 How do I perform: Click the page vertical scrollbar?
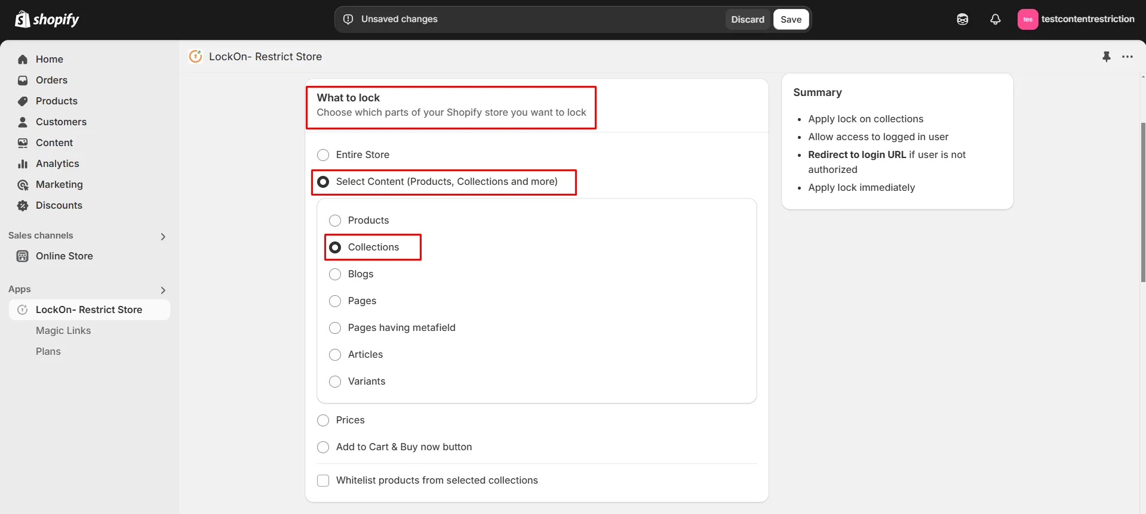[1142, 203]
